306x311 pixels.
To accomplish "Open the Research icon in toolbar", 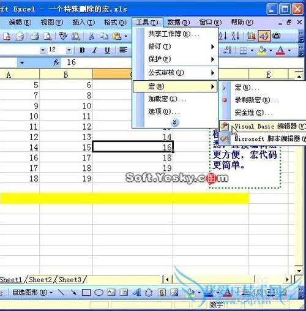I will coord(76,36).
